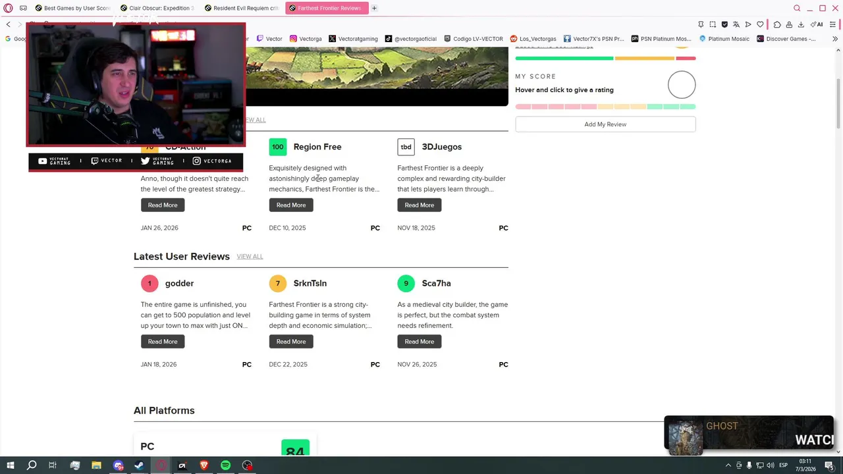Open the downloads icon
The width and height of the screenshot is (843, 474).
801,24
